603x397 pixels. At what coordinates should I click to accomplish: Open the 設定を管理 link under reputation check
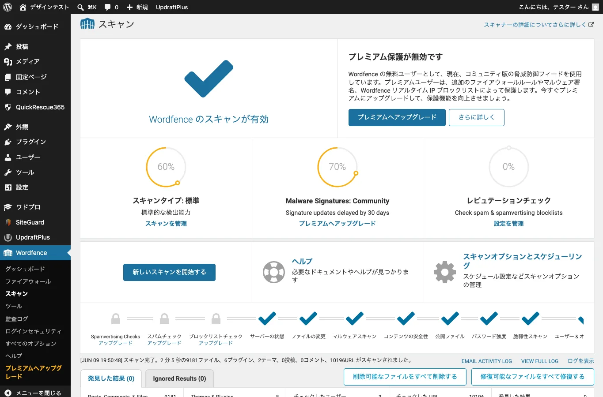point(508,224)
